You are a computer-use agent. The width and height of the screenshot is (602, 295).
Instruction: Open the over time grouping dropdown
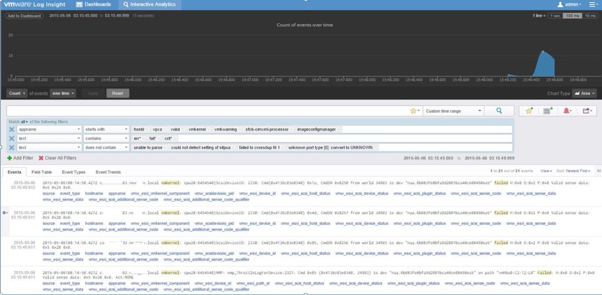[x=62, y=93]
